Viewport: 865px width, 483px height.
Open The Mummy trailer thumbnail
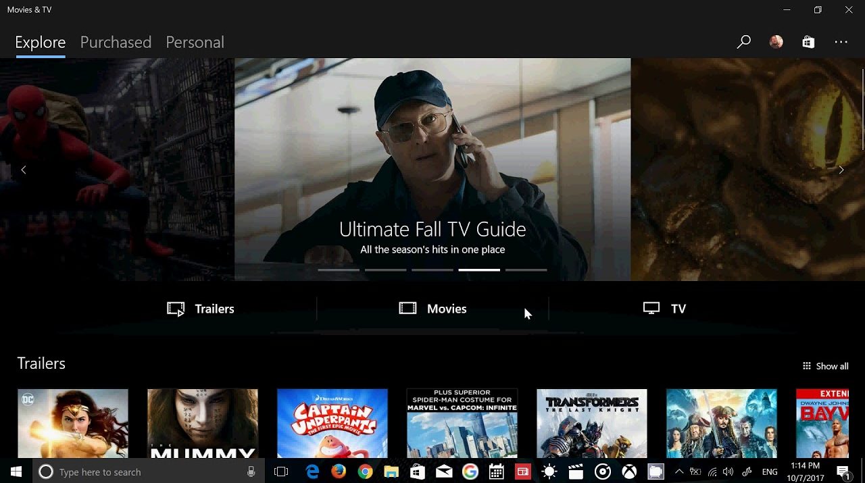(x=203, y=424)
